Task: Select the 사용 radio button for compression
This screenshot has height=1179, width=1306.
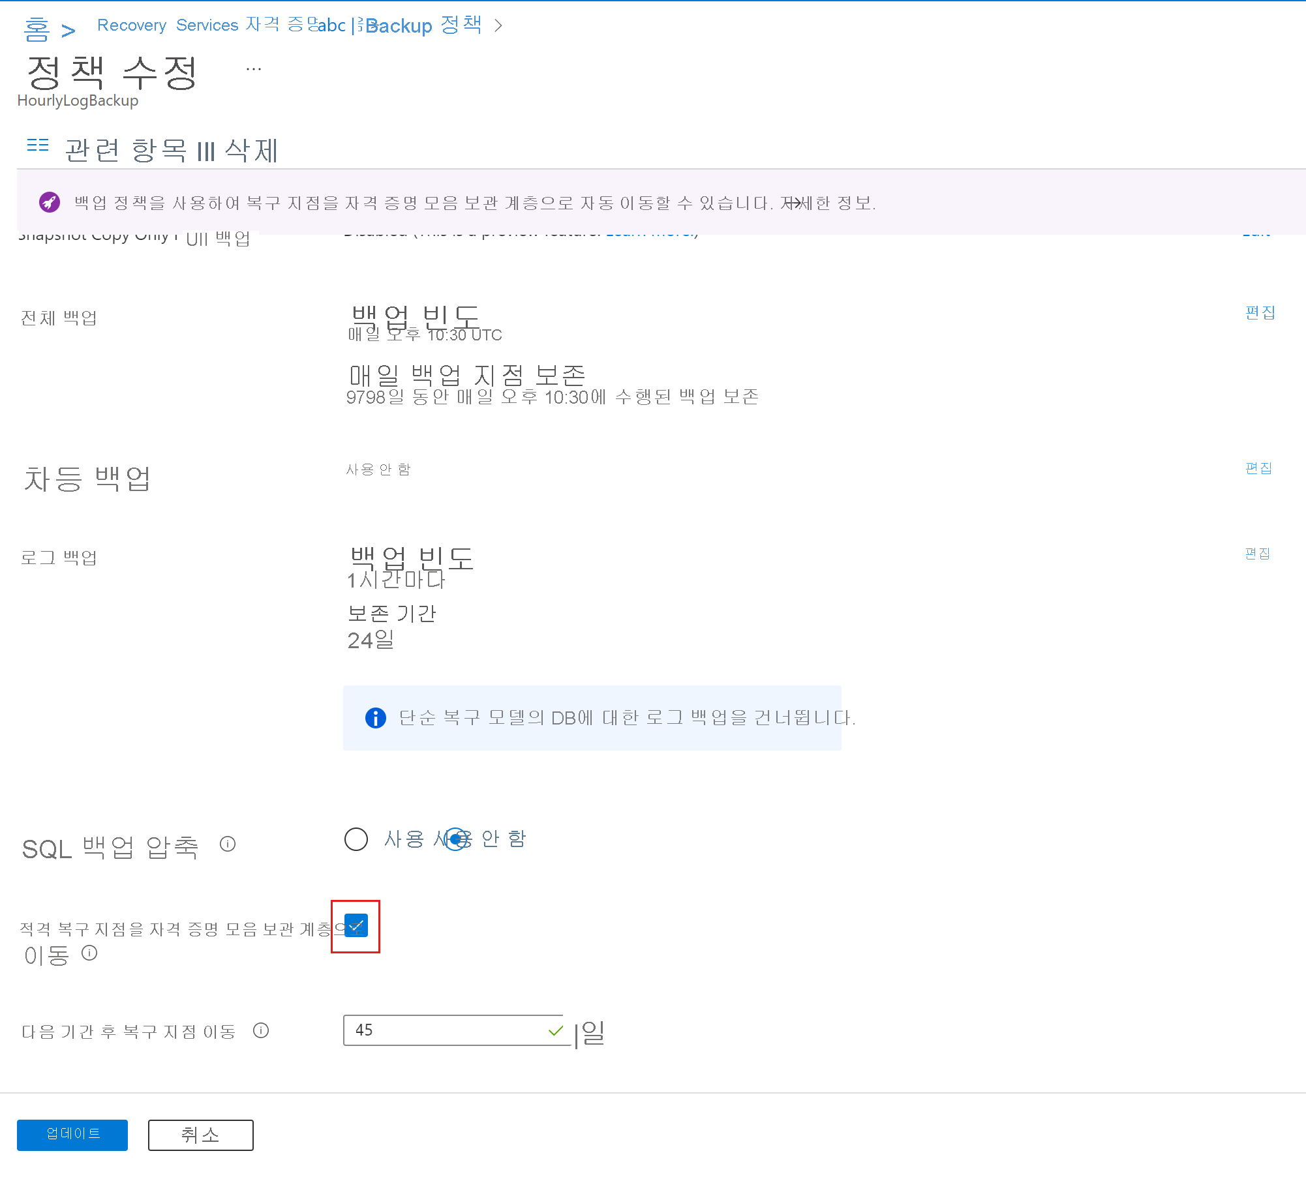Action: tap(356, 839)
